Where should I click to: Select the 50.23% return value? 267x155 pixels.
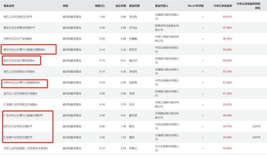[227, 104]
